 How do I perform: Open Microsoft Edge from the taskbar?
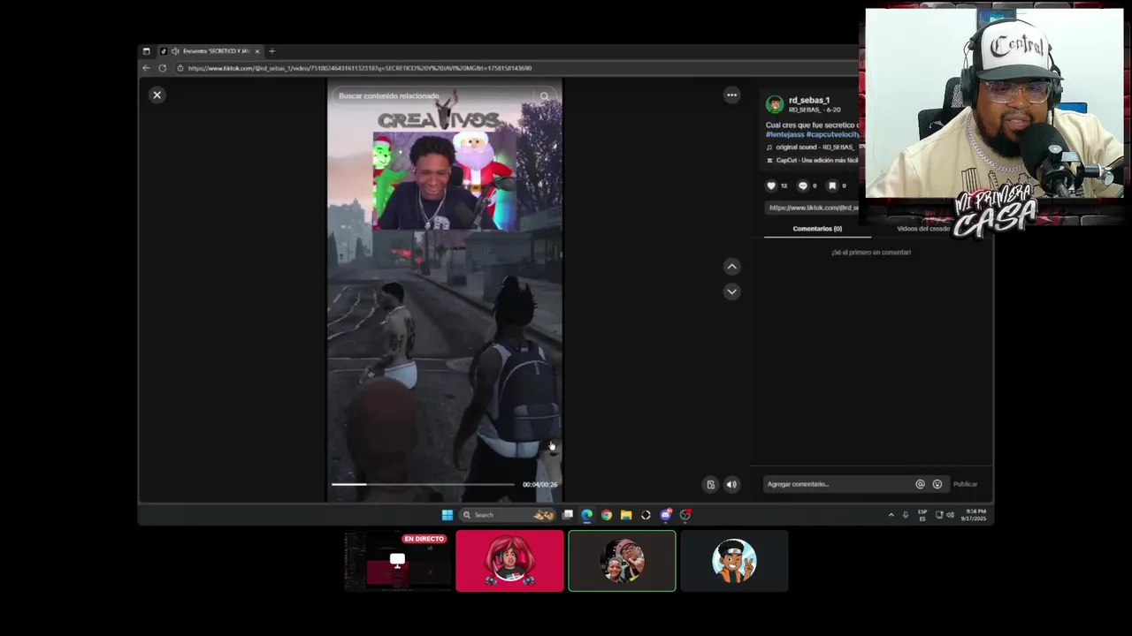(x=587, y=515)
